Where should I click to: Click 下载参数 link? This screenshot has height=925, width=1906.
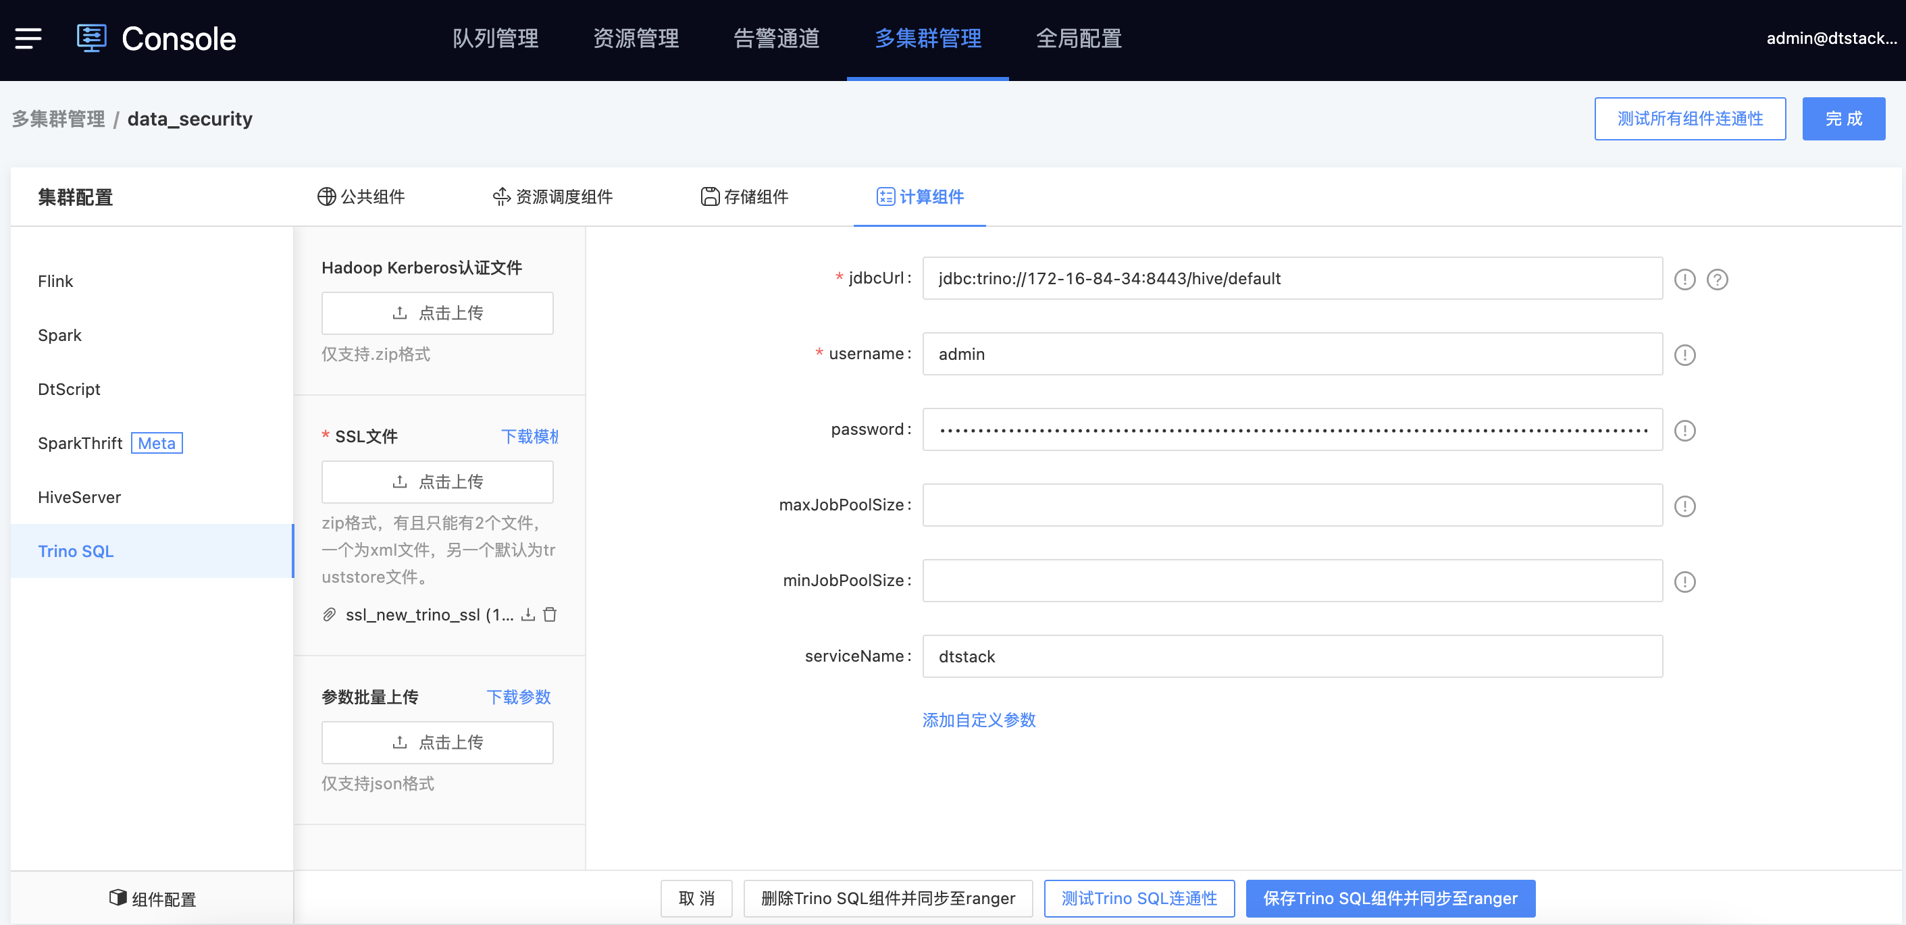[x=518, y=697]
